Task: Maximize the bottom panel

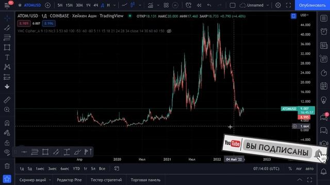Action: click(309, 180)
